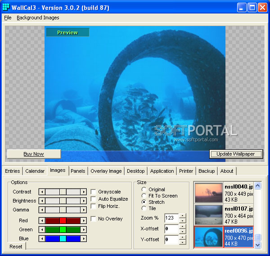Click Update Wallpaper button
The width and height of the screenshot is (270, 256).
(236, 154)
